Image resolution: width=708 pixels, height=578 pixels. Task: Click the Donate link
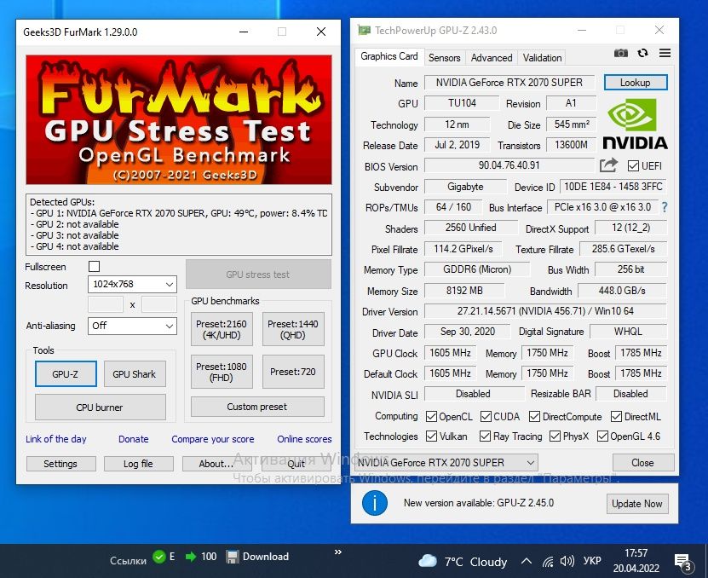(x=133, y=439)
